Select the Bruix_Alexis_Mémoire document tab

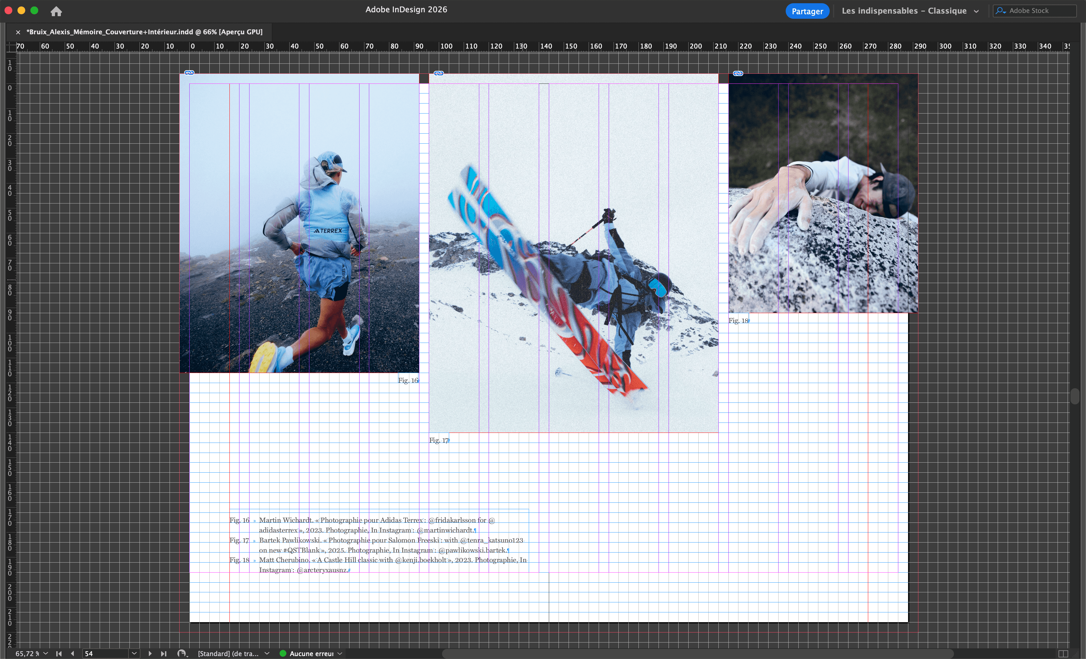tap(144, 32)
